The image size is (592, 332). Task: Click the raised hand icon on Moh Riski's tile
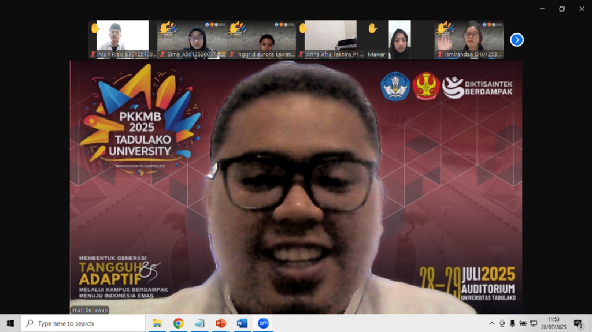pos(95,28)
